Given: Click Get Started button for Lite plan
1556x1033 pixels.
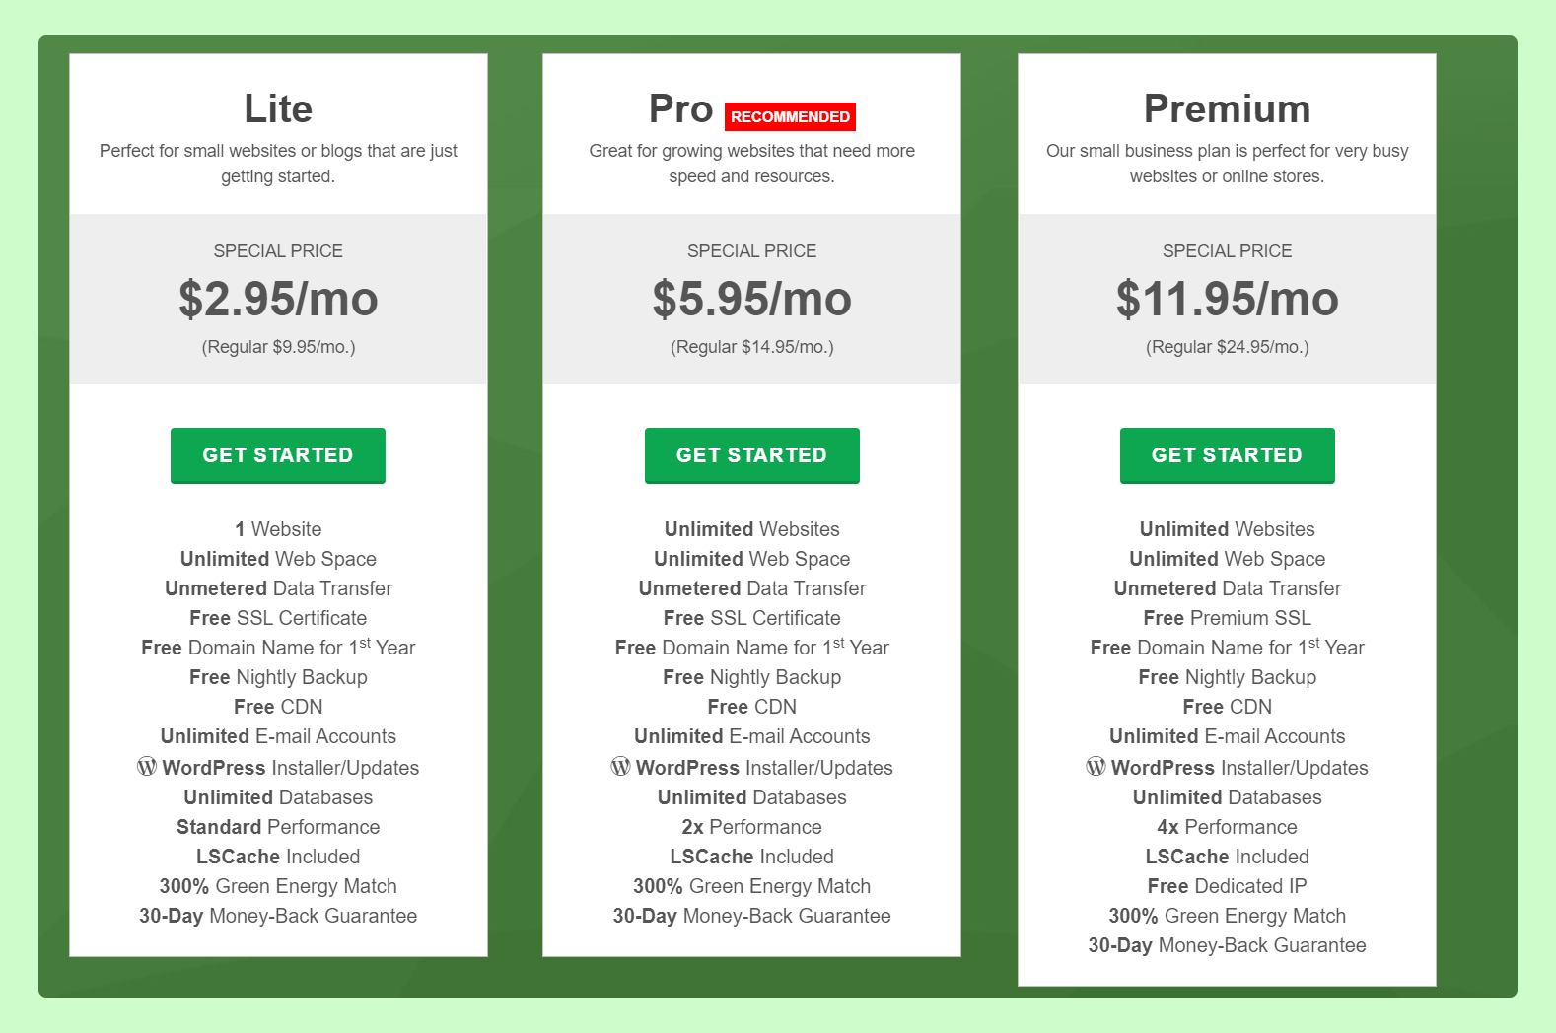Looking at the screenshot, I should point(278,455).
